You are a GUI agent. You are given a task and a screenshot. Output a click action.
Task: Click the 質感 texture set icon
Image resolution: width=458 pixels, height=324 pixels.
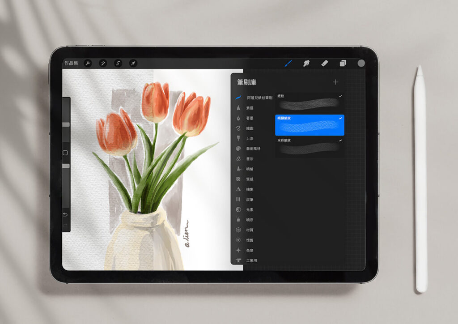tap(238, 179)
